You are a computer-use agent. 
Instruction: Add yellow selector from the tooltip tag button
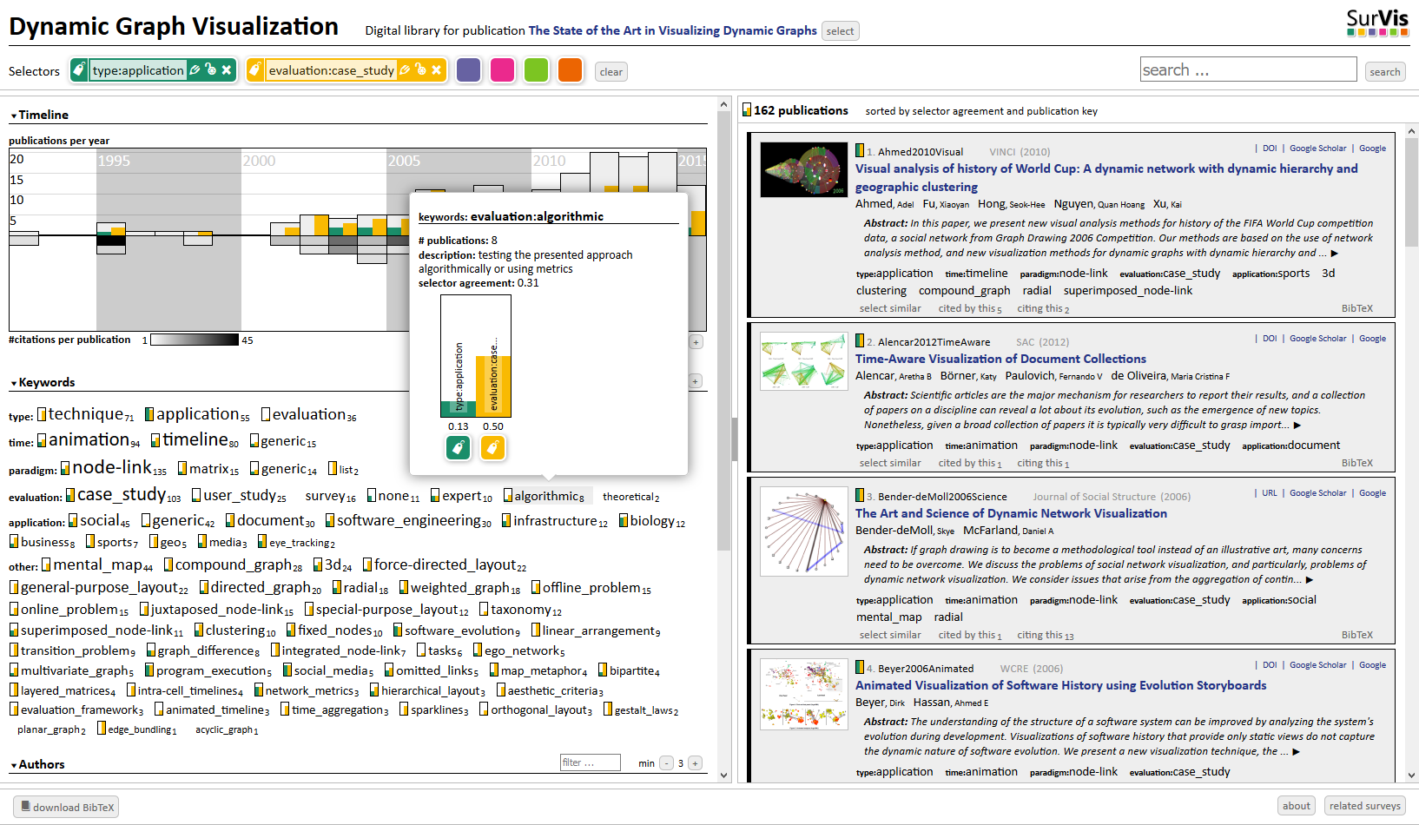point(492,447)
